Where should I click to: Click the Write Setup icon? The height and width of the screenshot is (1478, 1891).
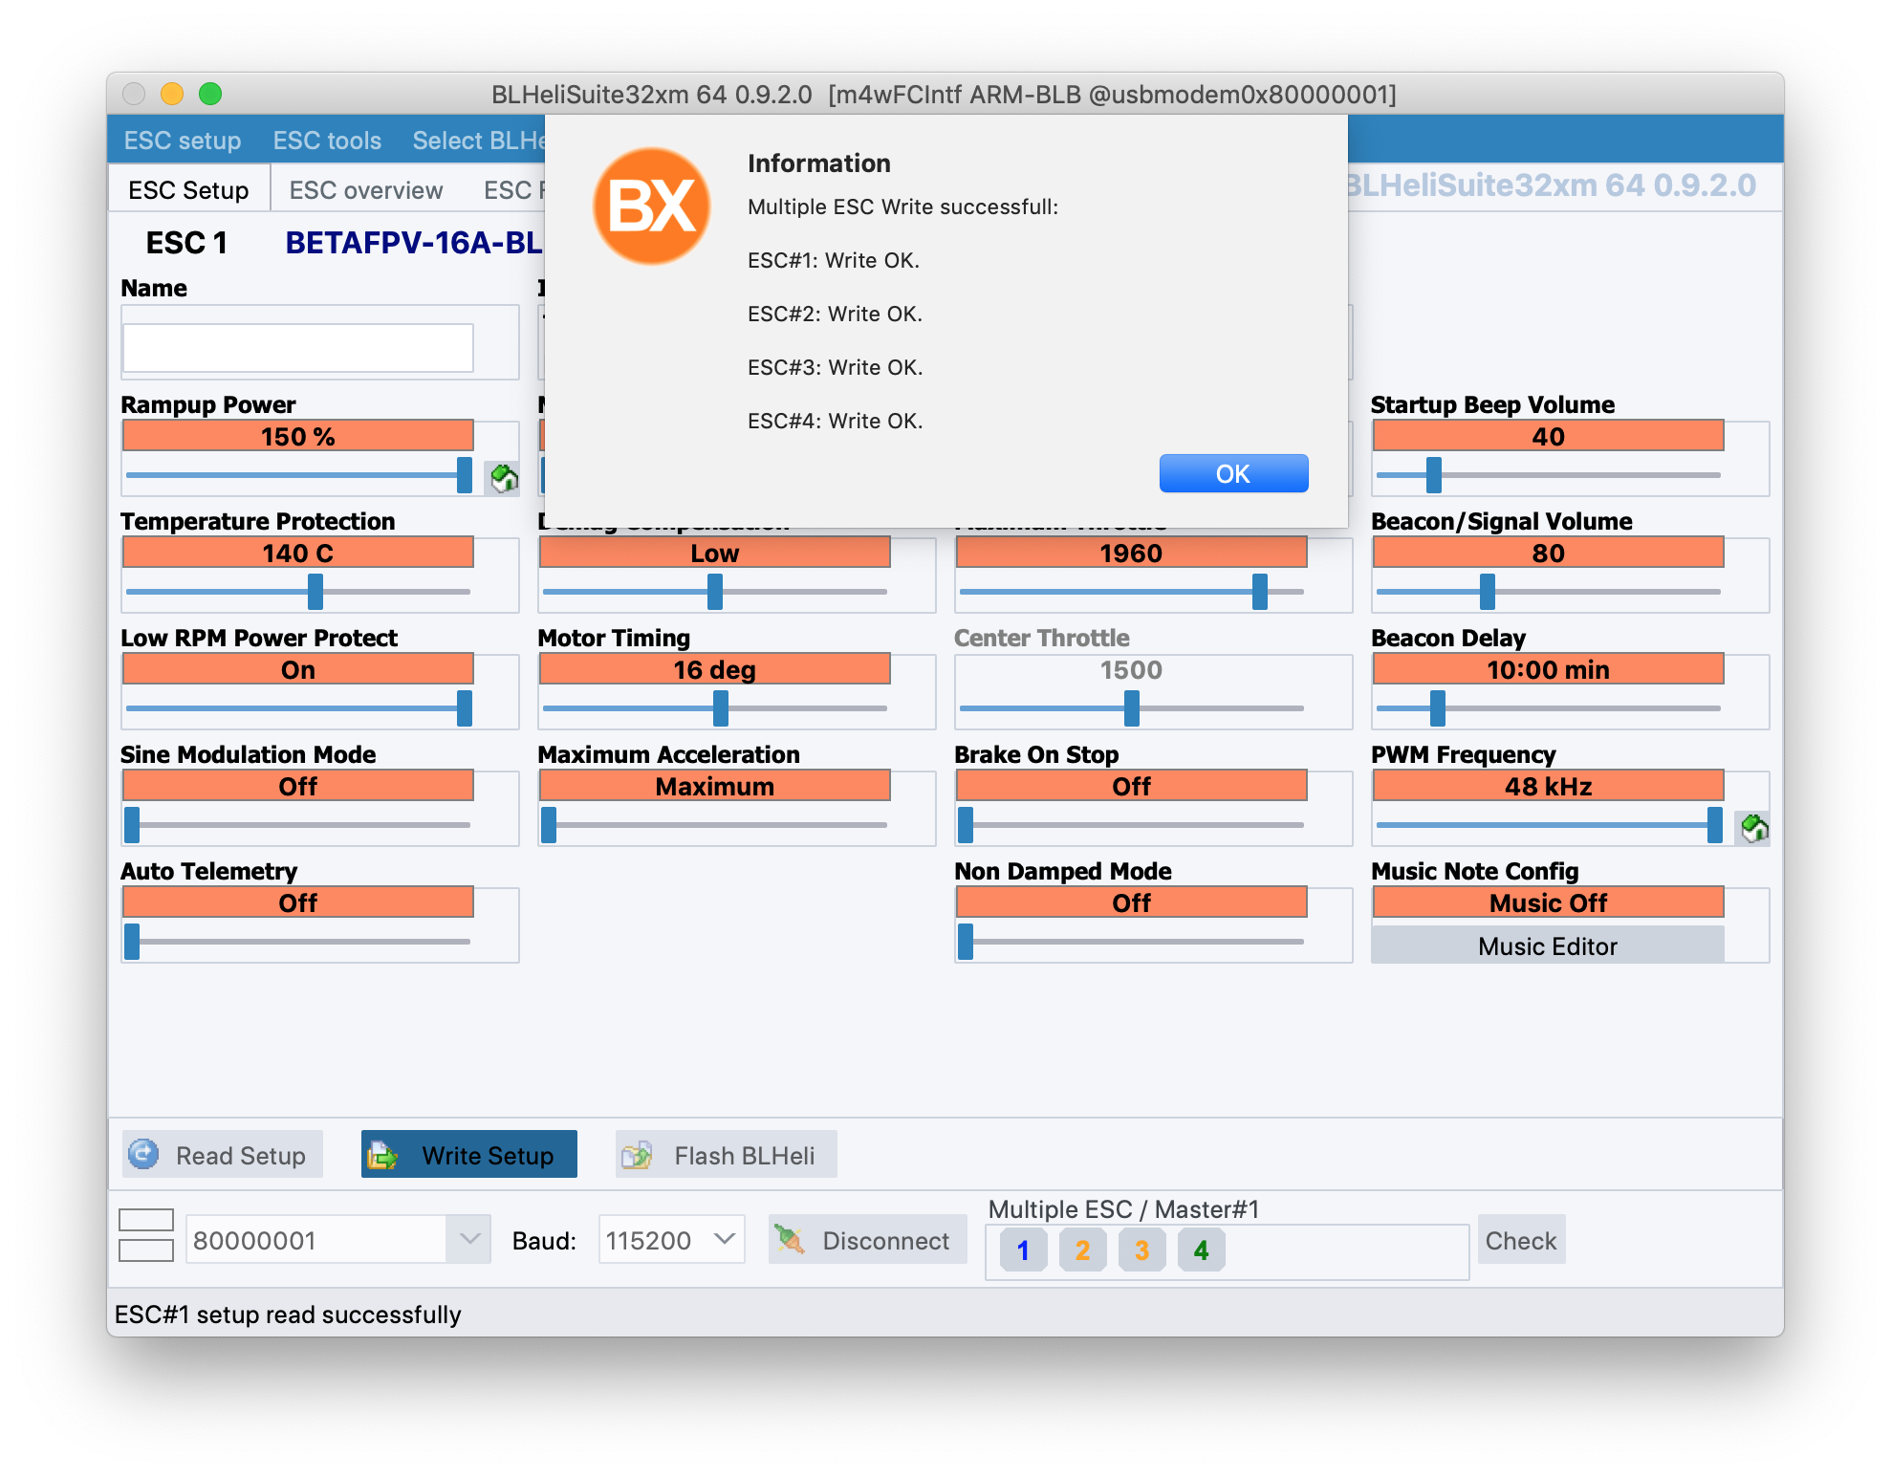tap(382, 1155)
